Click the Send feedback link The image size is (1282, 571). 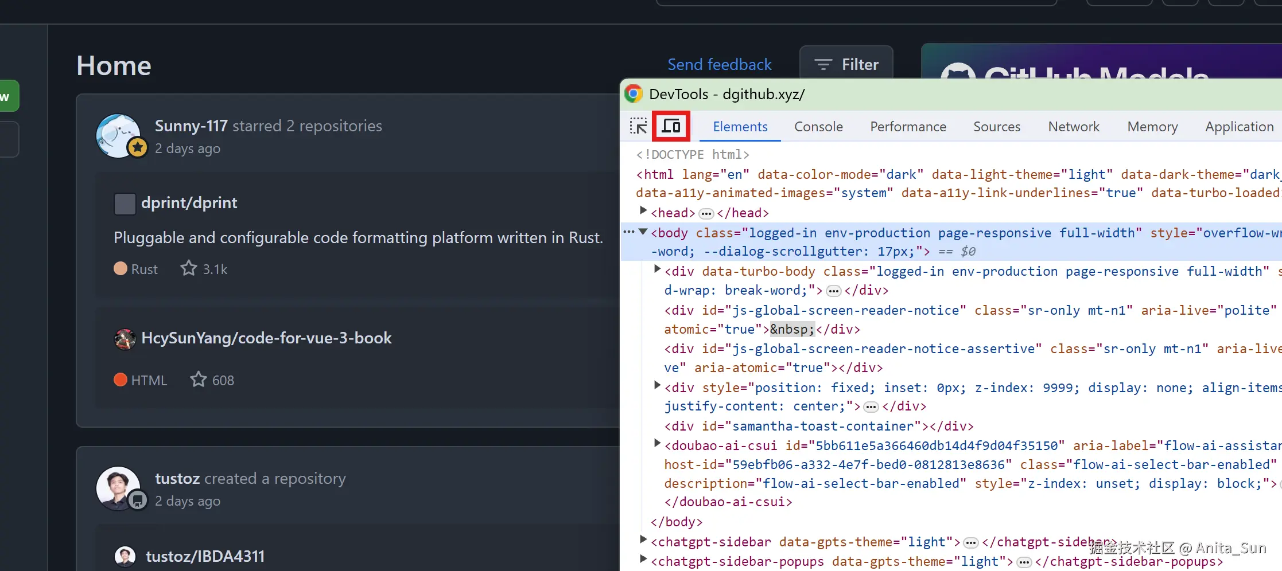tap(719, 65)
